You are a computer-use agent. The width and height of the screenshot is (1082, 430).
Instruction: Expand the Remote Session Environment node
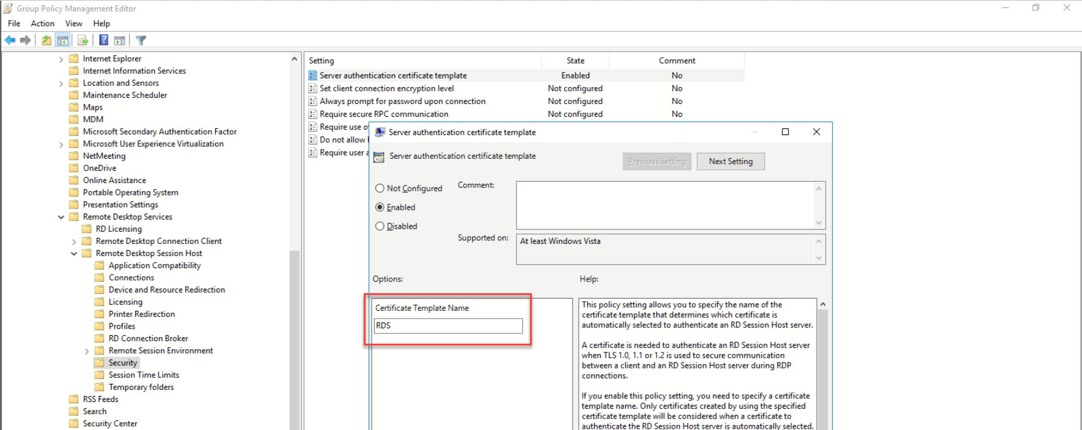click(87, 351)
